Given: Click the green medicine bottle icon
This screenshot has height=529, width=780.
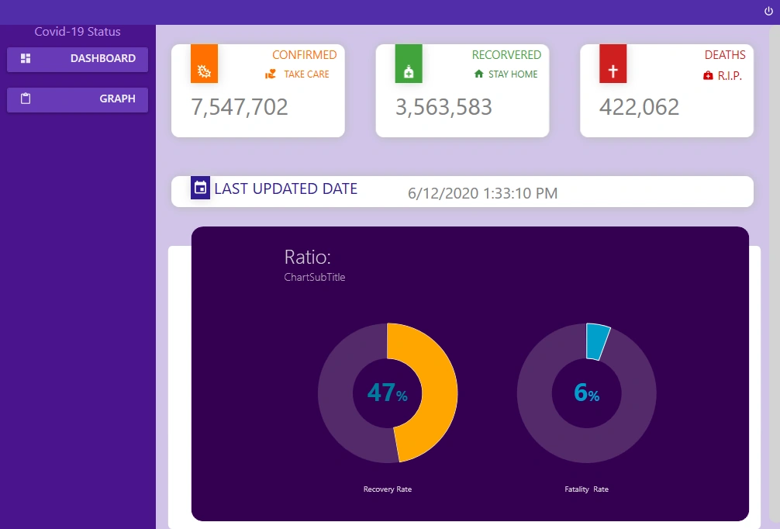Looking at the screenshot, I should [x=409, y=64].
